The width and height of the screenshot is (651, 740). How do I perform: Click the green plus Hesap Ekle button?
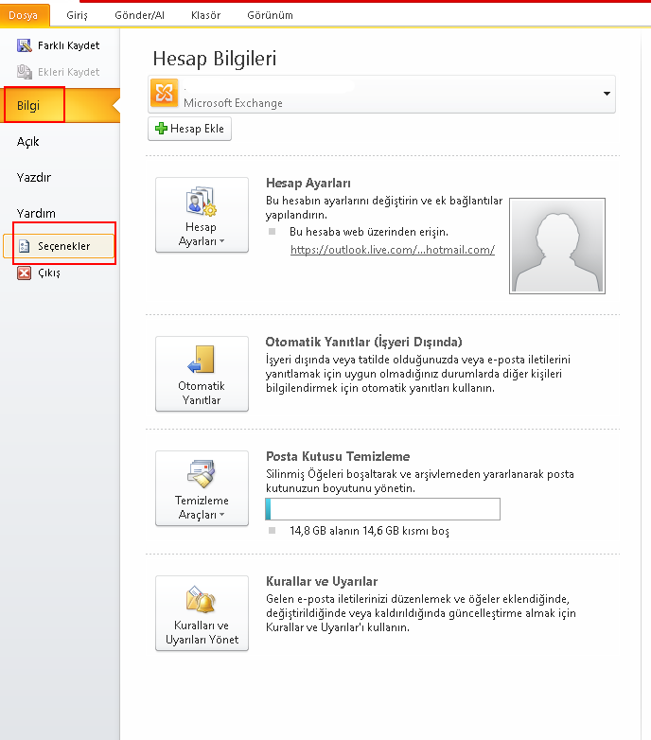point(189,129)
